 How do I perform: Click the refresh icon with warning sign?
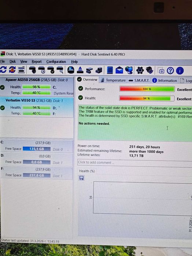[x=12, y=70]
